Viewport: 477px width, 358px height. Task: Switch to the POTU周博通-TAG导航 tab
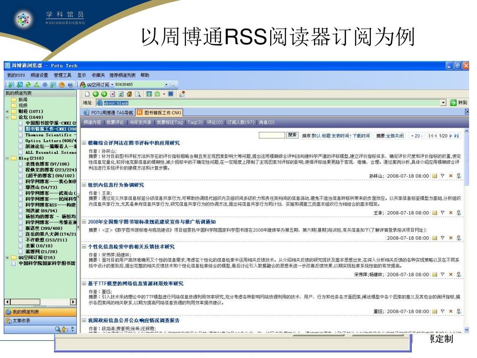pos(108,113)
